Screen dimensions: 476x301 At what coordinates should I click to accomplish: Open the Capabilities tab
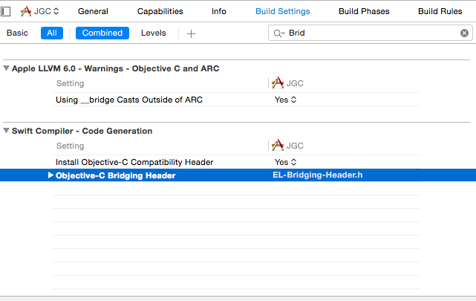(160, 11)
